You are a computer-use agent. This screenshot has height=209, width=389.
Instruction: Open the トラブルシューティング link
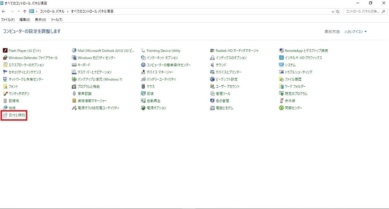coord(298,72)
